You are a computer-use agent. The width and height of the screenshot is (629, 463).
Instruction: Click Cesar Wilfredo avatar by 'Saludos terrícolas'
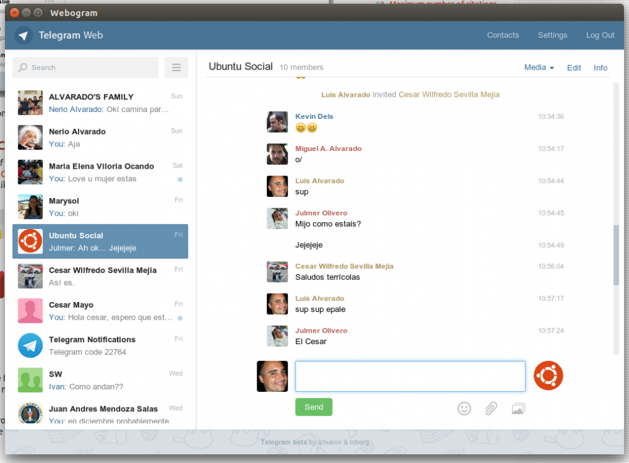(277, 272)
